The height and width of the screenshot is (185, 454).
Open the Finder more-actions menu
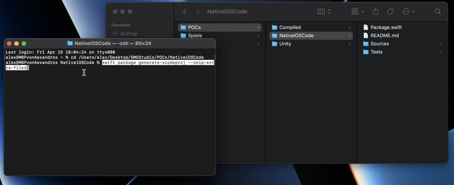pyautogui.click(x=409, y=12)
